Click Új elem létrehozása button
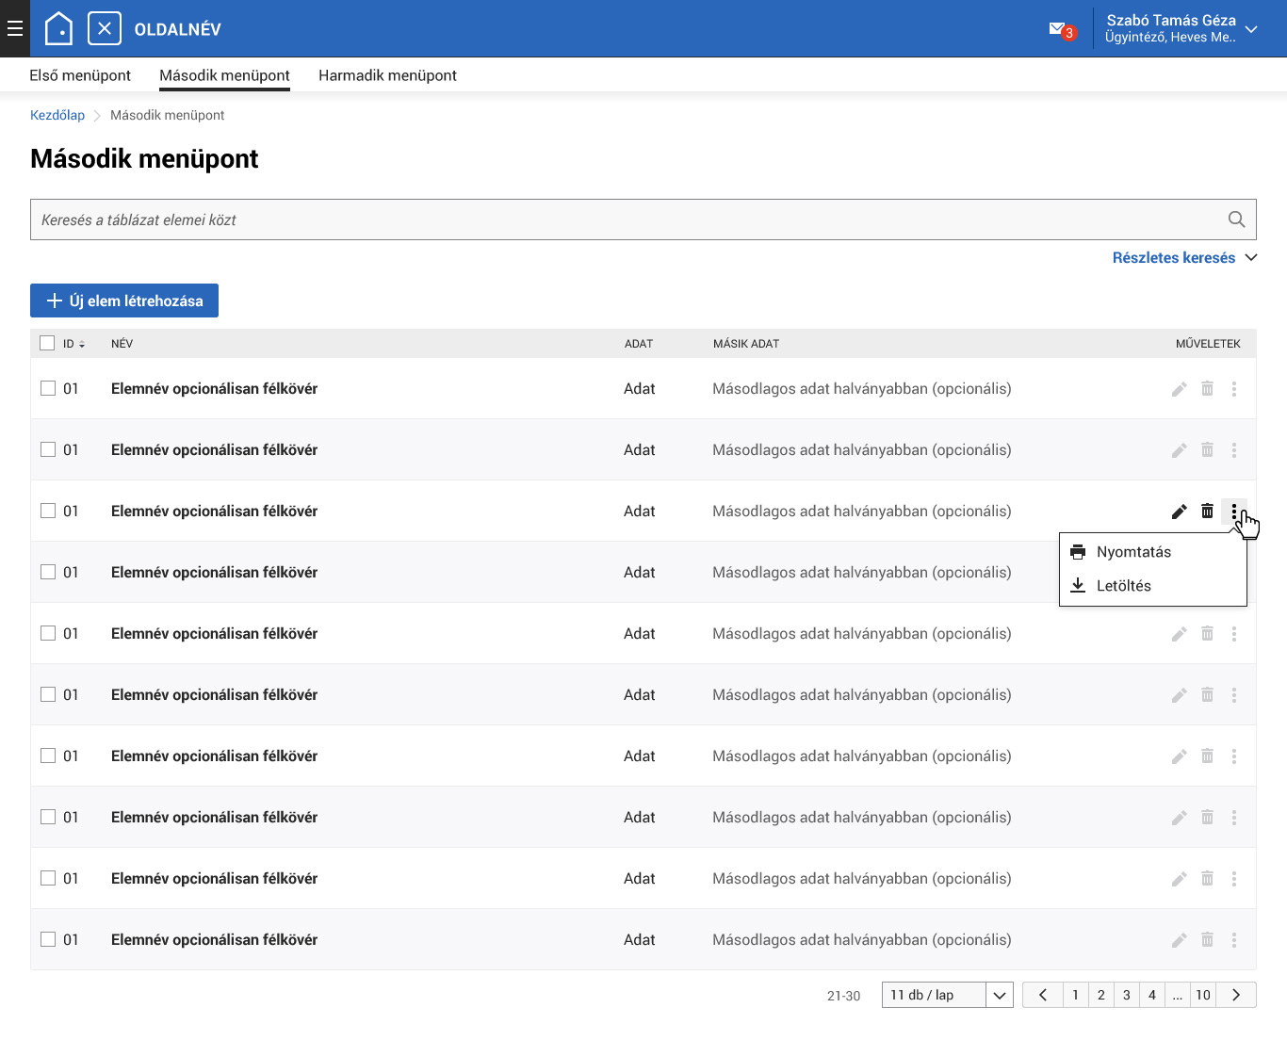1287x1040 pixels. (x=124, y=301)
